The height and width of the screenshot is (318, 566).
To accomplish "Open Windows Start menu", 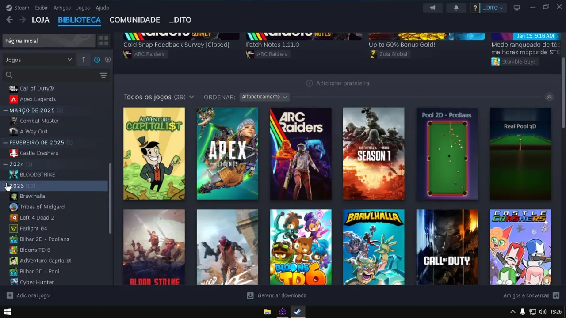I will 7,312.
